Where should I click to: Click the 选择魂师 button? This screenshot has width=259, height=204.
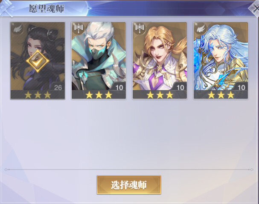point(129,185)
